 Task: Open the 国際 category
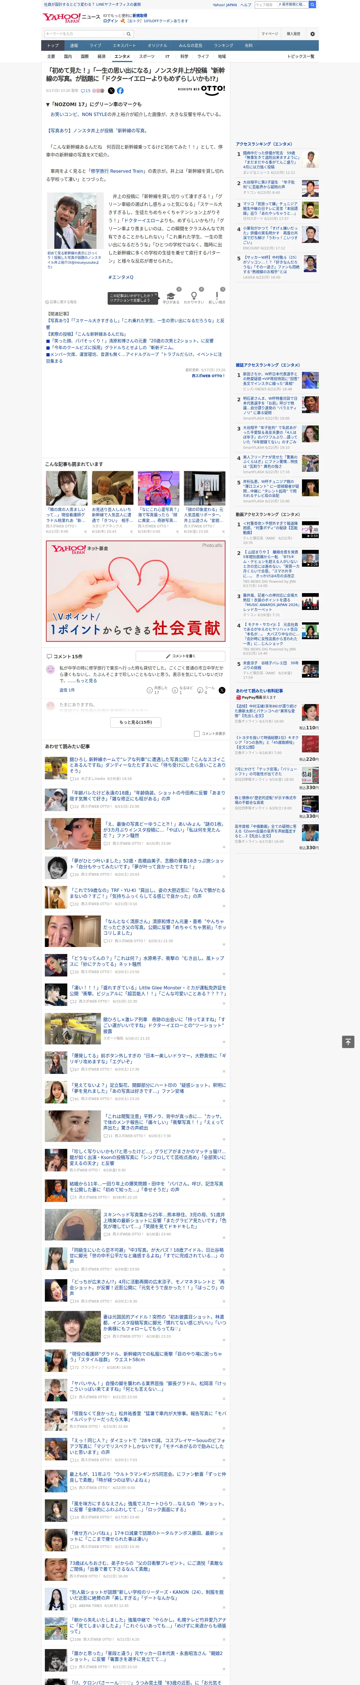click(x=84, y=56)
